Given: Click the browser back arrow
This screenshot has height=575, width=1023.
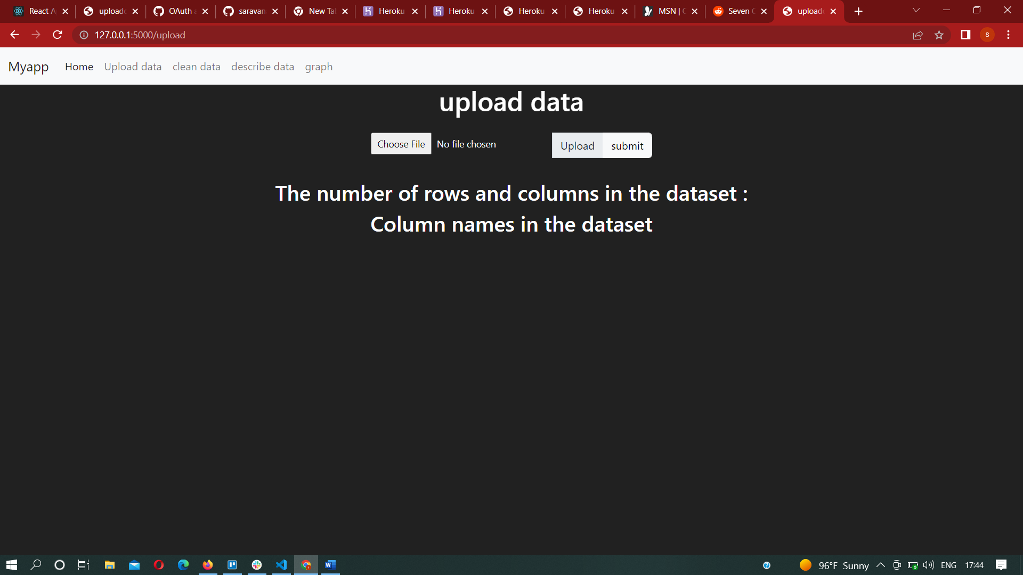Looking at the screenshot, I should pyautogui.click(x=14, y=35).
